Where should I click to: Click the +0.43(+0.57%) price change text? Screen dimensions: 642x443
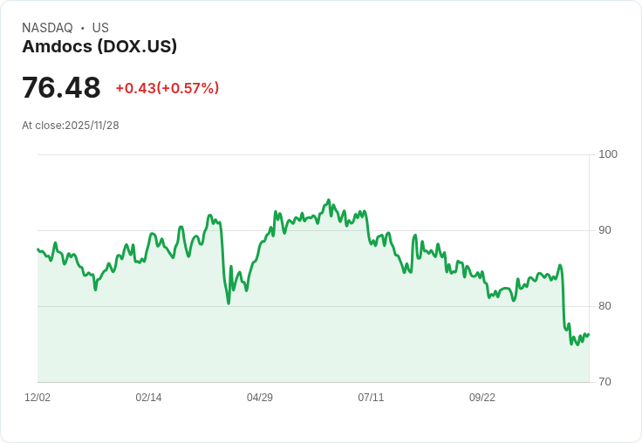pyautogui.click(x=167, y=88)
